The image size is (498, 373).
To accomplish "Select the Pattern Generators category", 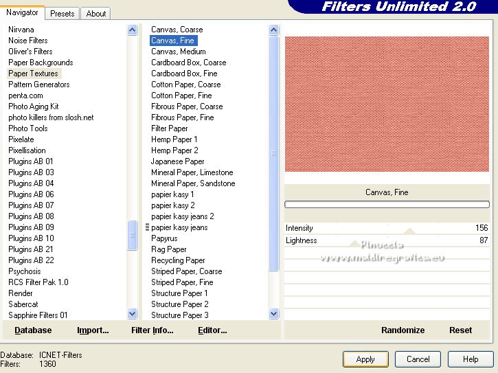I will click(38, 84).
